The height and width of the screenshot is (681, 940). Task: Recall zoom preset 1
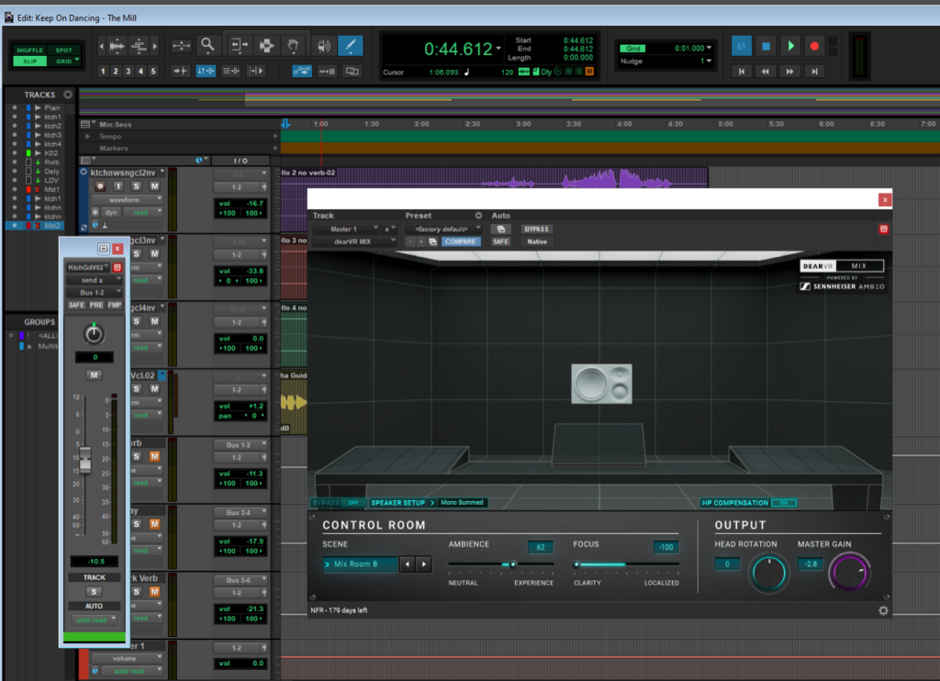tap(103, 72)
